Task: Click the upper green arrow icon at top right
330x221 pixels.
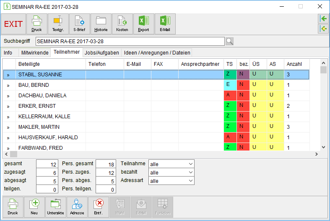Action: (323, 19)
